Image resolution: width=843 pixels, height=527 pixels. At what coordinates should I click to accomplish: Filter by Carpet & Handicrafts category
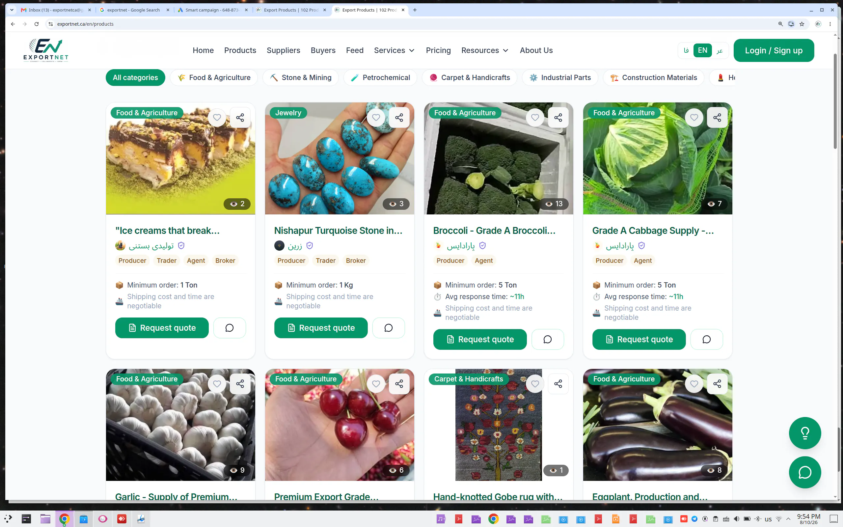click(469, 77)
